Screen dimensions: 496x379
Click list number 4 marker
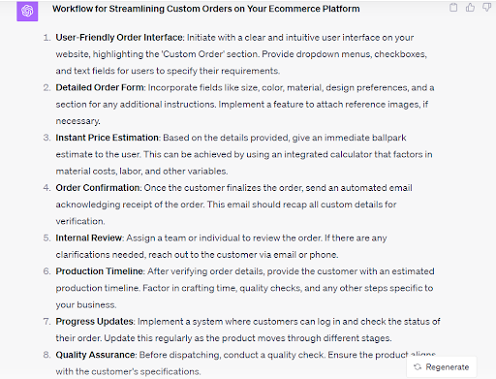pyautogui.click(x=46, y=188)
